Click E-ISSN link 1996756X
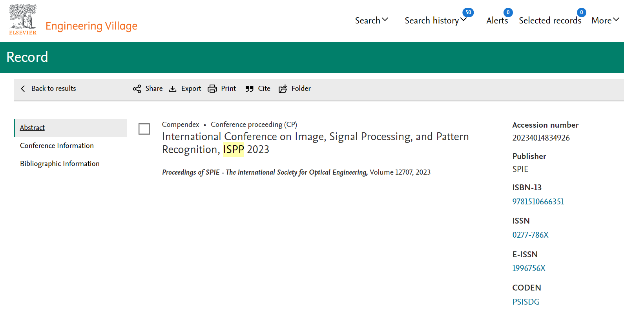This screenshot has height=314, width=624. tap(529, 268)
